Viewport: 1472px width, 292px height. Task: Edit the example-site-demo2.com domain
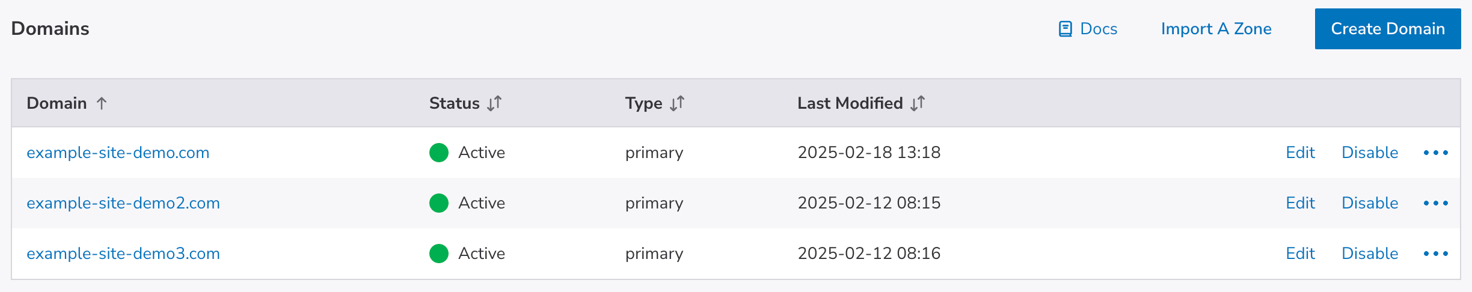1300,203
